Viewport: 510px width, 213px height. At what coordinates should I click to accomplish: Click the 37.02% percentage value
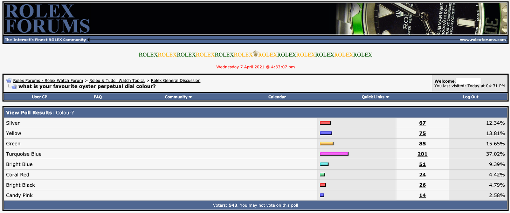[x=495, y=154]
